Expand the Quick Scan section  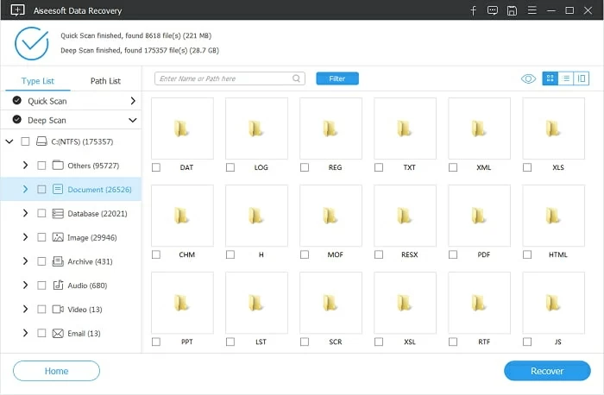133,101
